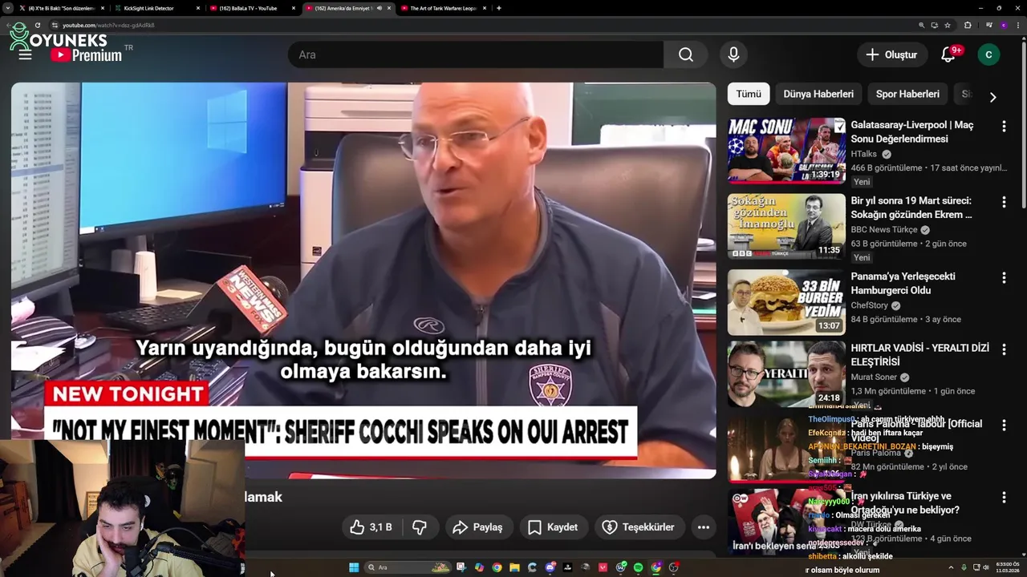Mute the playing Amerika'da Emniyet tab
Screen dimensions: 1027x577
[379, 8]
